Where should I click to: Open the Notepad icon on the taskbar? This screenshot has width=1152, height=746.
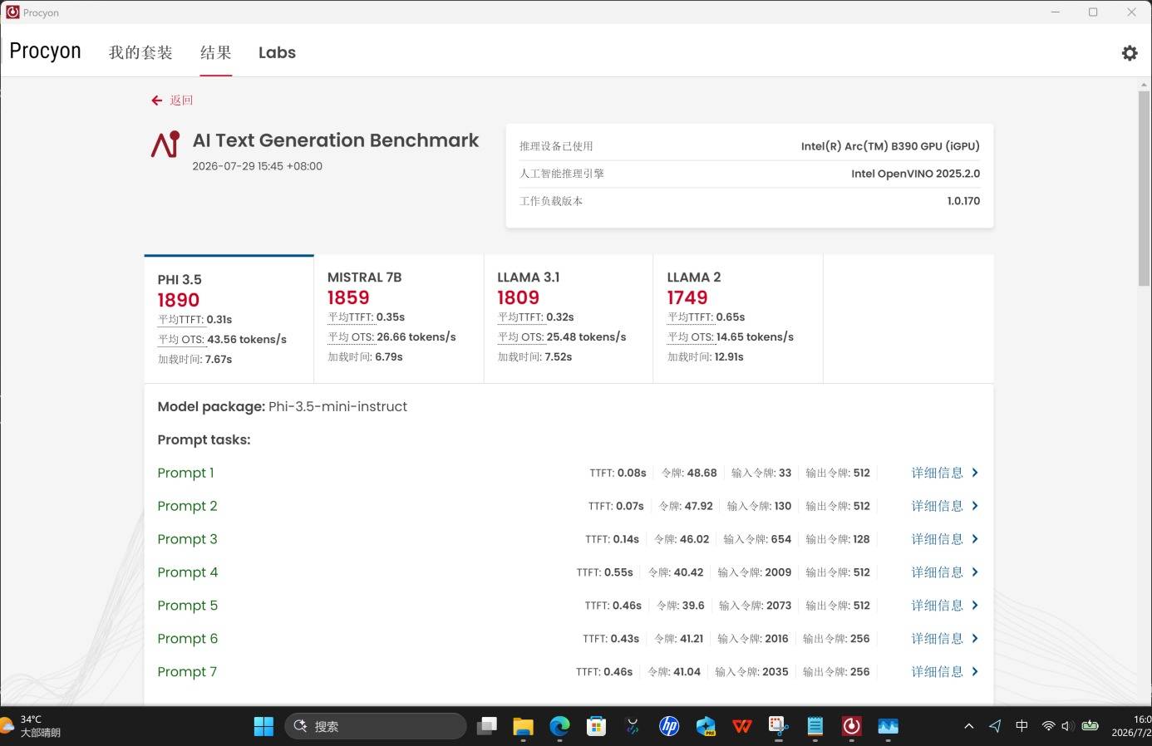(x=815, y=726)
